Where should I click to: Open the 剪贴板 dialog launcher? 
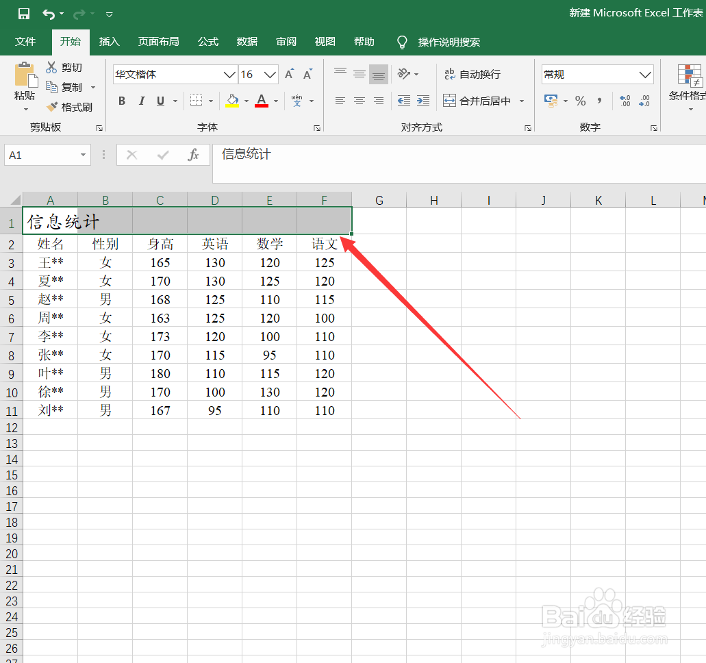pos(99,128)
